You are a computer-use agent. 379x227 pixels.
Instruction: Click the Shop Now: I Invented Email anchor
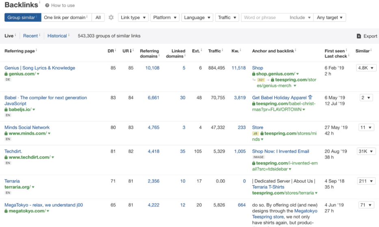[x=281, y=151]
